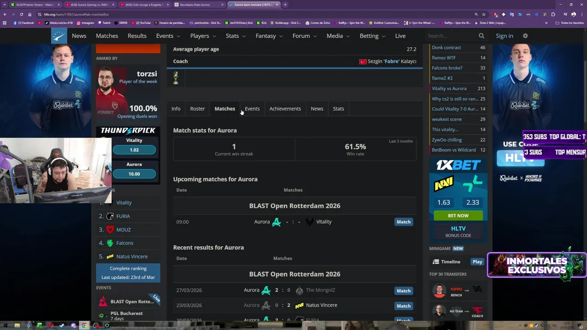The width and height of the screenshot is (587, 330).
Task: Switch to the Resultados Nuke Aurora browser tab
Action: [x=198, y=5]
